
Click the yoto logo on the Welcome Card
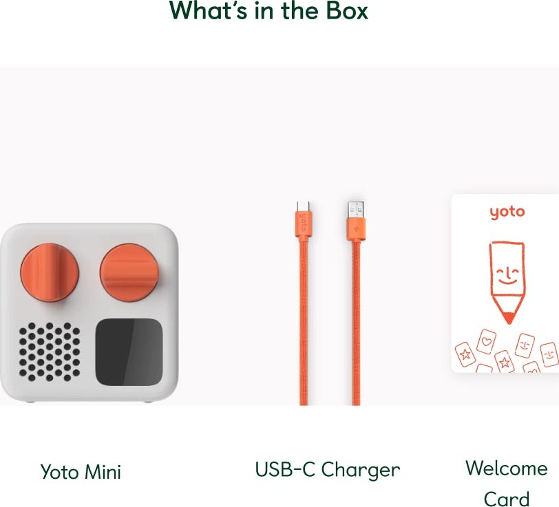click(507, 213)
